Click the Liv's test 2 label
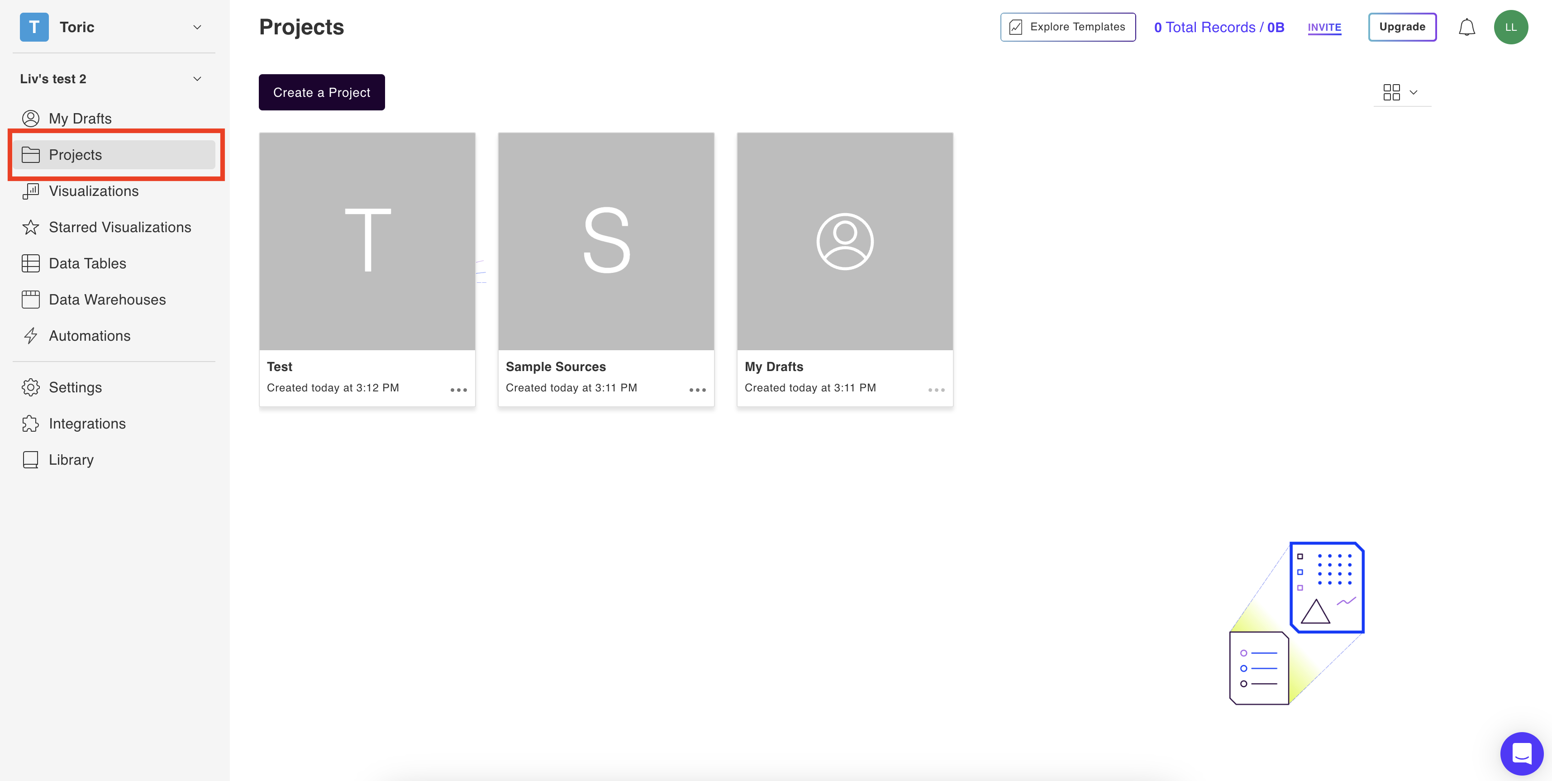Viewport: 1552px width, 781px height. point(53,79)
